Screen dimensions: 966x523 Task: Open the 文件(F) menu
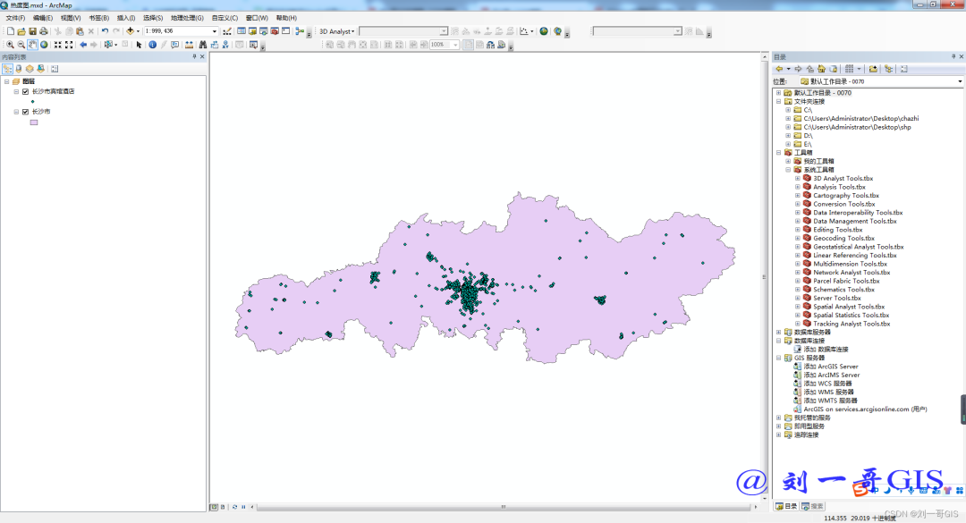tap(15, 18)
